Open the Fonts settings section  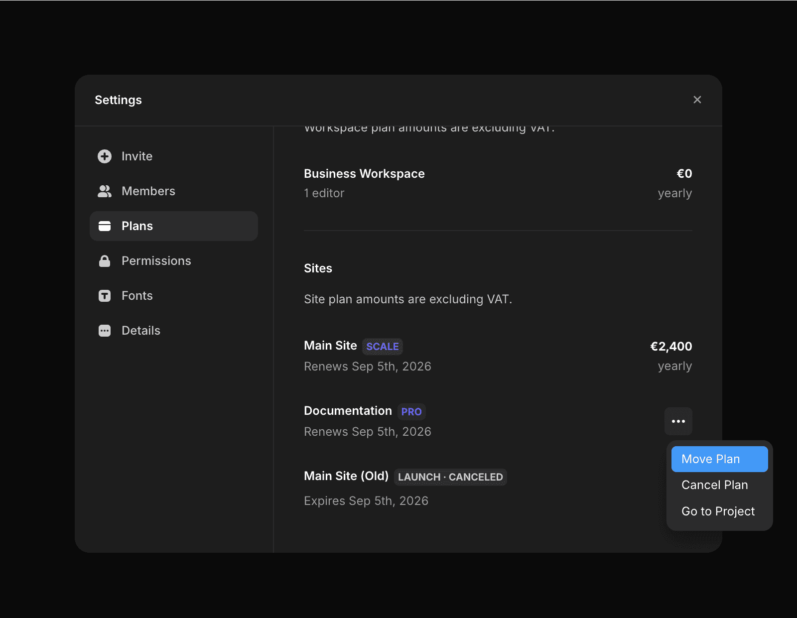point(137,295)
